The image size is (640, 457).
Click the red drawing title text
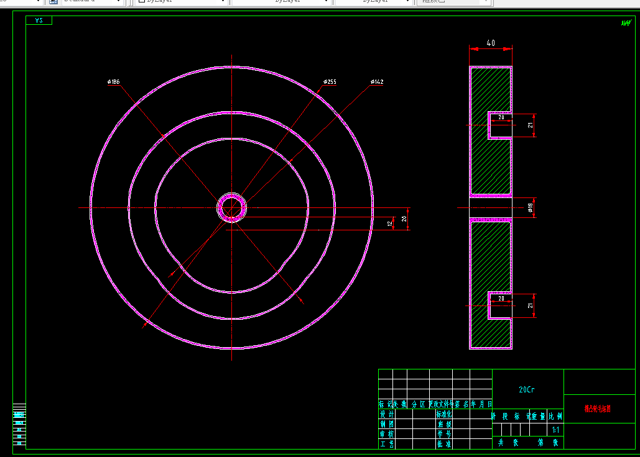click(598, 409)
